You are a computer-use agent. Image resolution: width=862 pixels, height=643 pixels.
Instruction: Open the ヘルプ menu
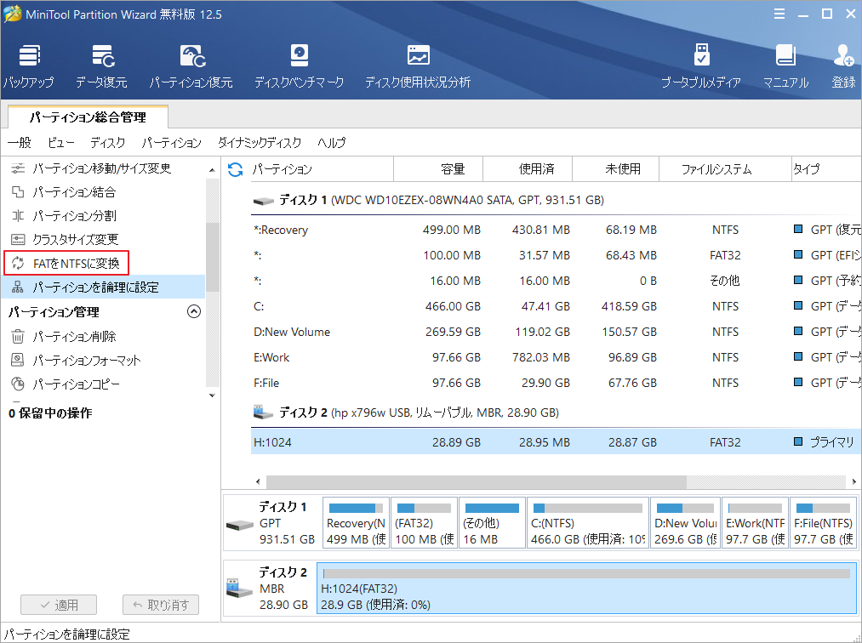coord(332,143)
